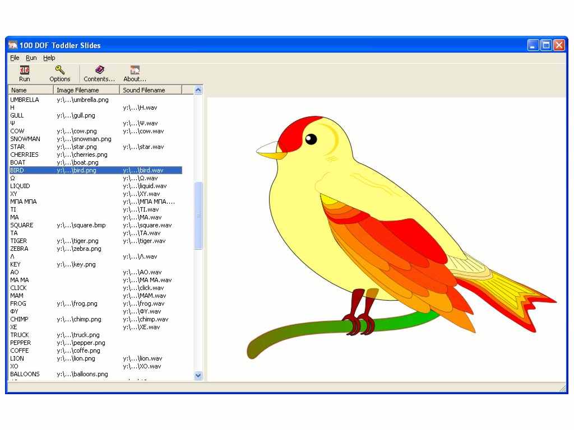Click the About toolbar icon
This screenshot has height=430, width=574.
pyautogui.click(x=135, y=70)
